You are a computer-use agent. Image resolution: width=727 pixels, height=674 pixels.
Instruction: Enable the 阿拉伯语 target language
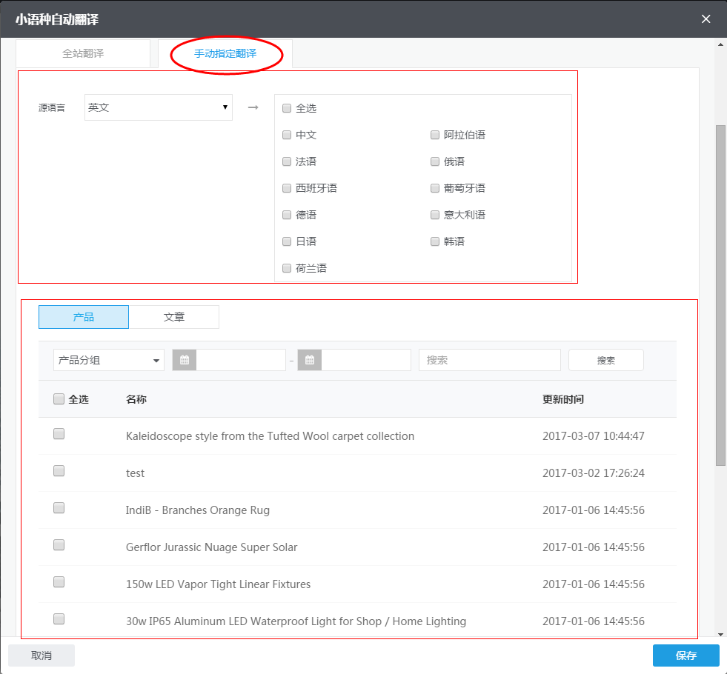pos(435,135)
